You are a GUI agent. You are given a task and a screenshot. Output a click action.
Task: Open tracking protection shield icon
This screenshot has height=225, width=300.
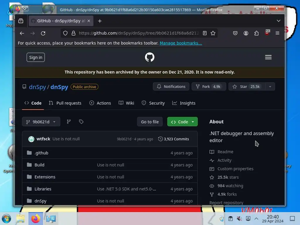pyautogui.click(x=65, y=33)
